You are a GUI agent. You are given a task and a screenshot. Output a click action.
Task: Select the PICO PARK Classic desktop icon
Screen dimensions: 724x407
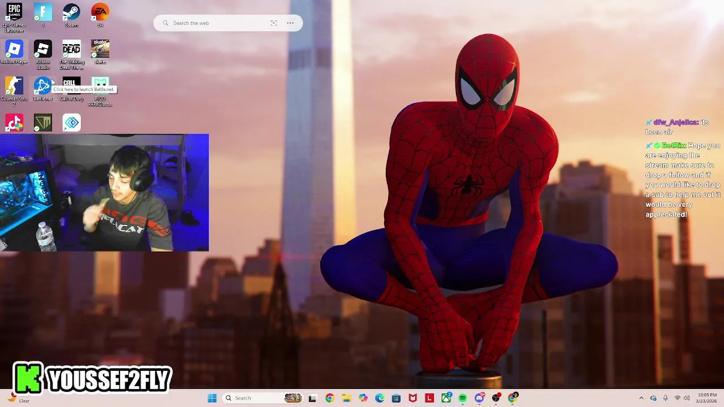[100, 92]
